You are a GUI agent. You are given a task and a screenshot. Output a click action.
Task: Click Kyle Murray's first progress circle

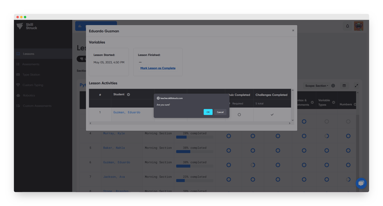[229, 136]
